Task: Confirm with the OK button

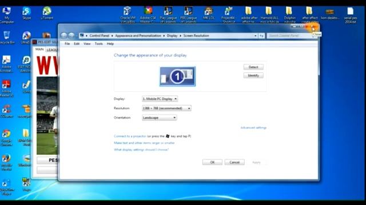Action: click(x=212, y=162)
